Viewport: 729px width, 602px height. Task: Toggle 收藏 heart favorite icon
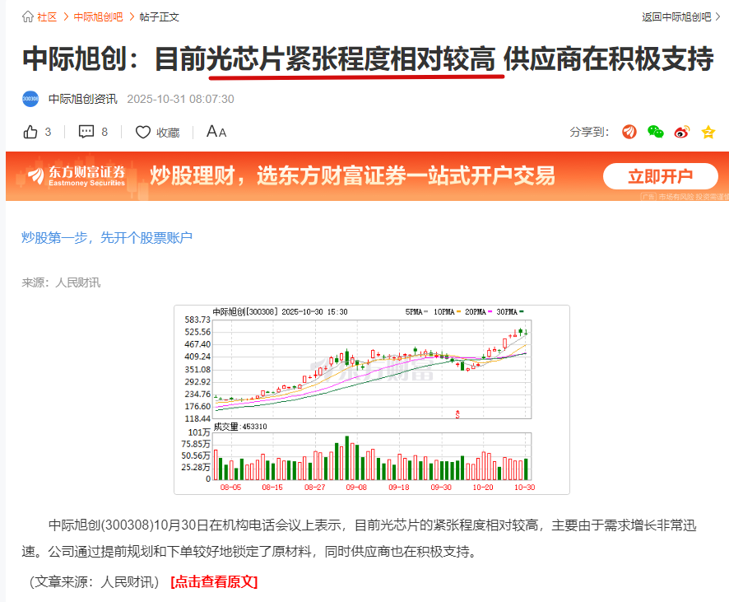[142, 132]
